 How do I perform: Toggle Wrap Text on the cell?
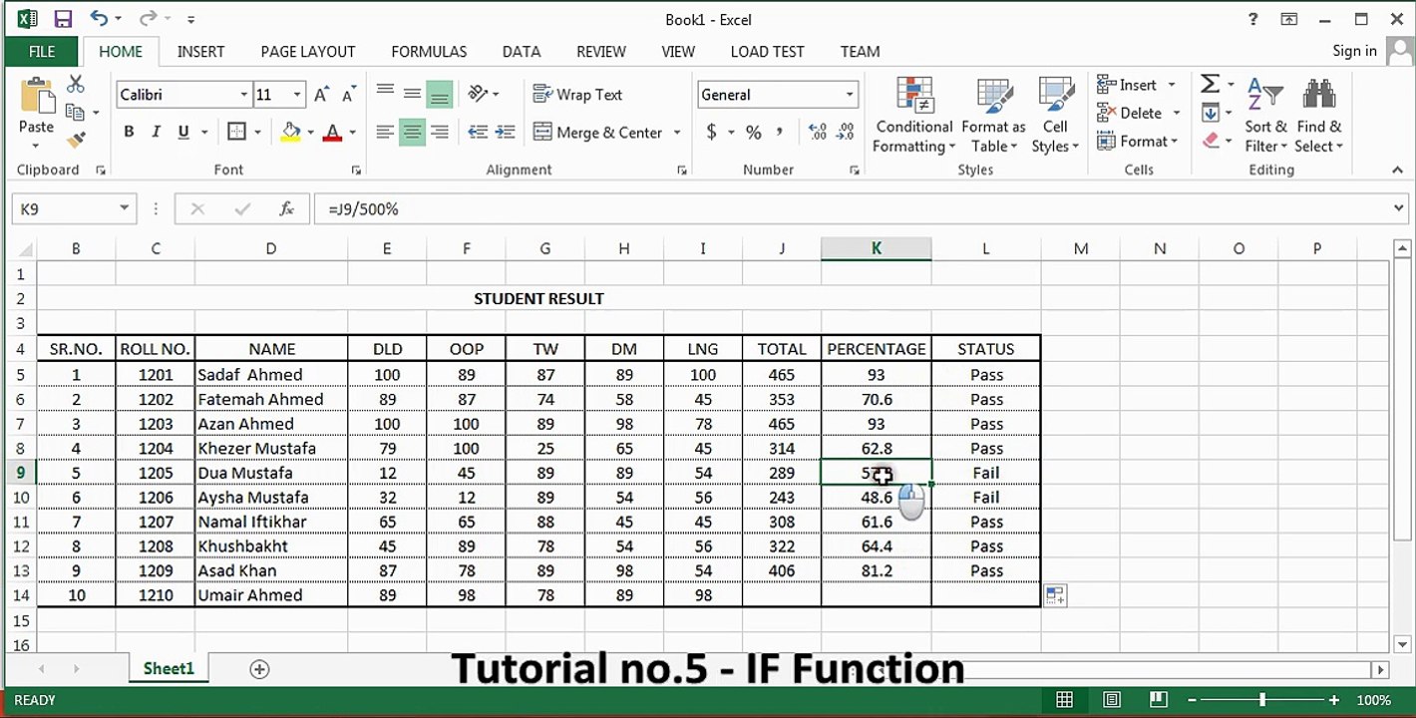pos(577,95)
